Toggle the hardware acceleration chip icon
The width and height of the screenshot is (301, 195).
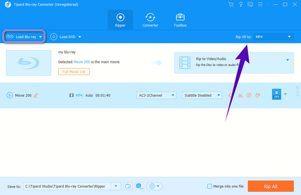139,186
